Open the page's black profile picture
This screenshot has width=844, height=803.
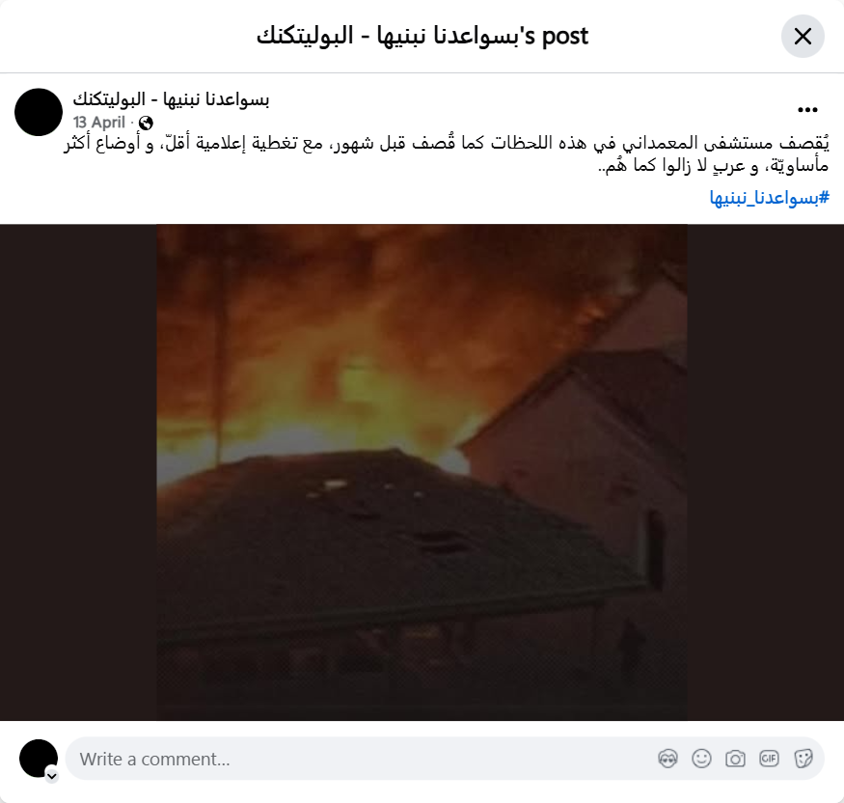[39, 112]
